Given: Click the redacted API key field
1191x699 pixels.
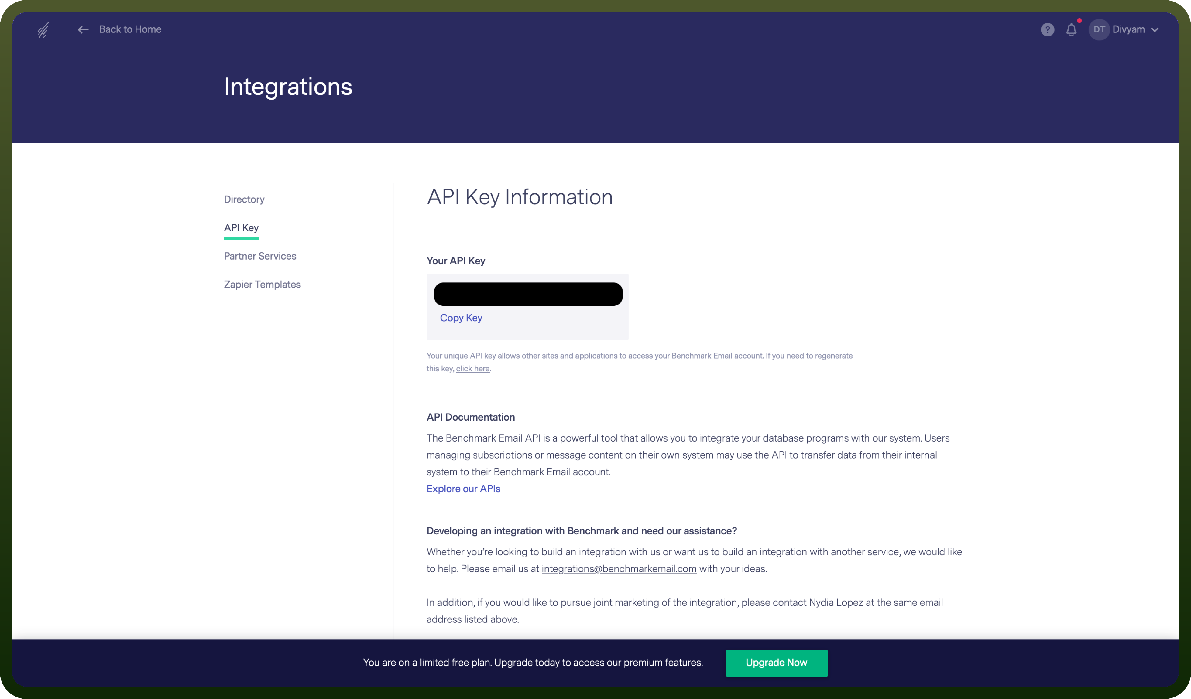Looking at the screenshot, I should pyautogui.click(x=528, y=294).
